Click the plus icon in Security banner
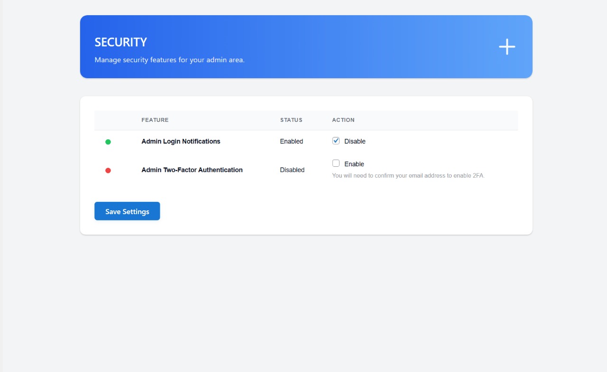This screenshot has width=607, height=372. point(506,46)
